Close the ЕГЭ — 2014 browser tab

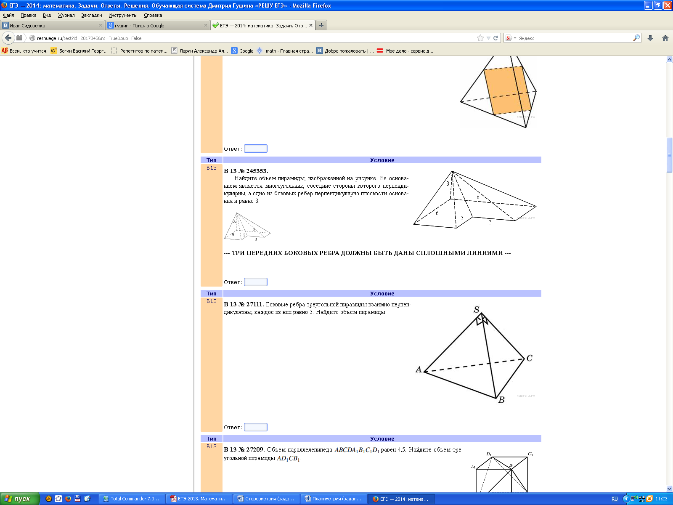click(x=311, y=25)
